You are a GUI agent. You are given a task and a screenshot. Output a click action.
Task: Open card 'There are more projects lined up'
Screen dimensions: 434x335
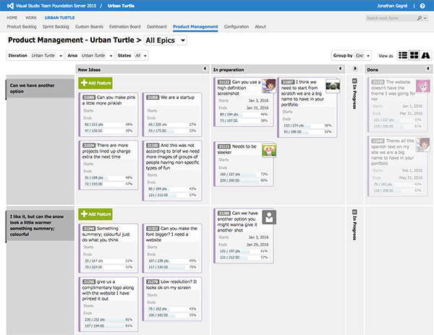[x=109, y=165]
